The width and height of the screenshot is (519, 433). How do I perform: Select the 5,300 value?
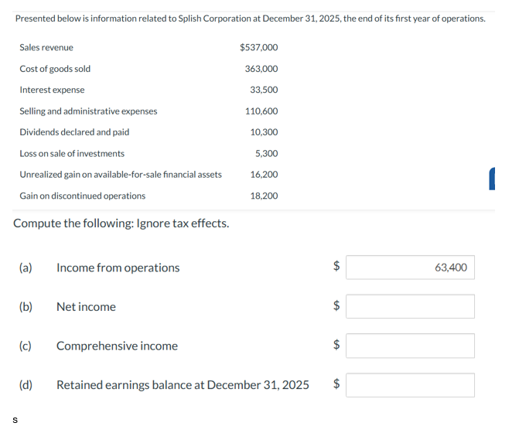point(266,154)
